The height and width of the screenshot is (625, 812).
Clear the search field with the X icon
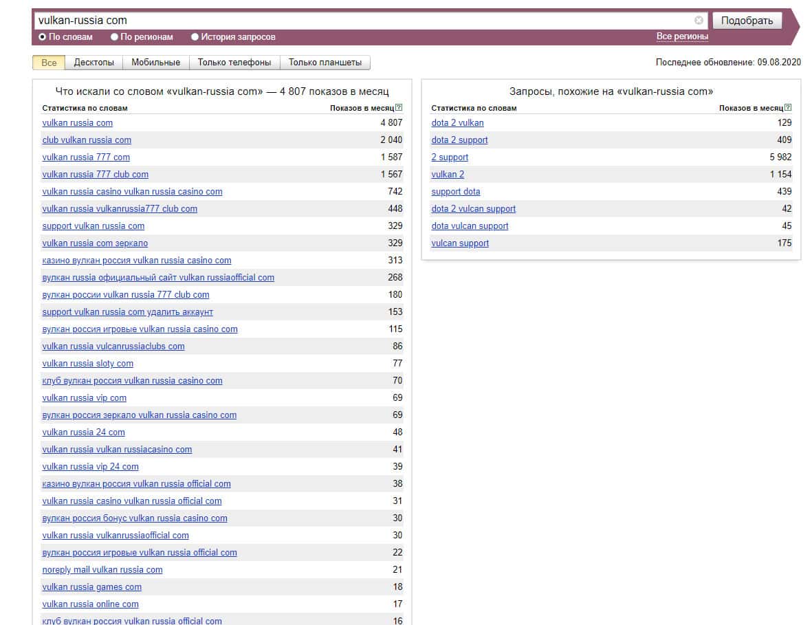point(699,21)
